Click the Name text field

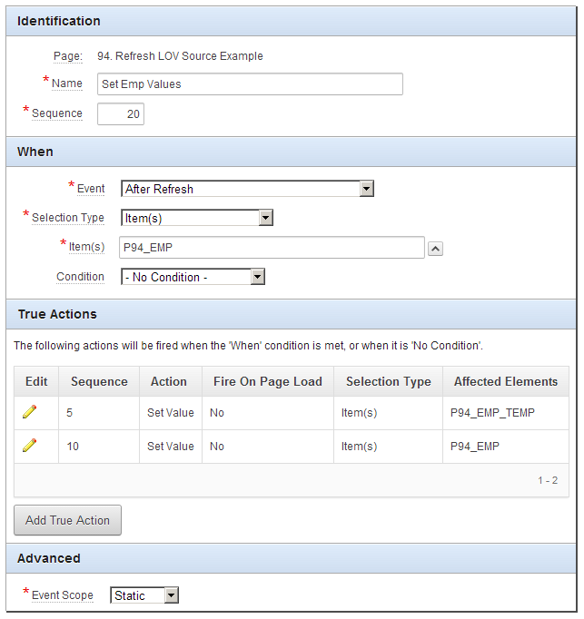[x=250, y=84]
